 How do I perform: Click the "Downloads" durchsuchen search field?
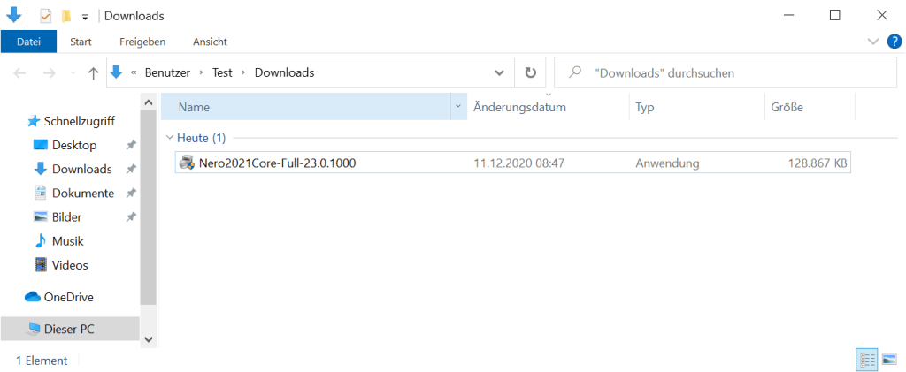point(726,73)
